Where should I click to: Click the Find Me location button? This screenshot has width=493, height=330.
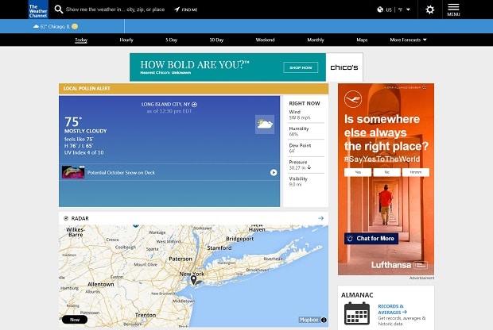(186, 10)
